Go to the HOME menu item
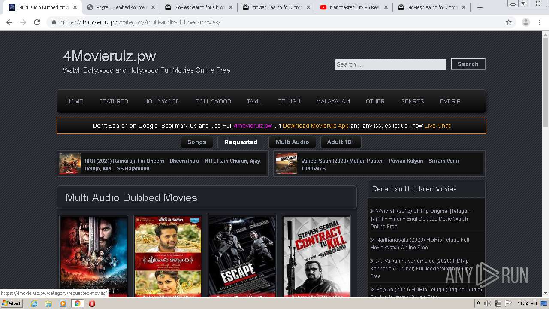The height and width of the screenshot is (309, 549). click(75, 101)
